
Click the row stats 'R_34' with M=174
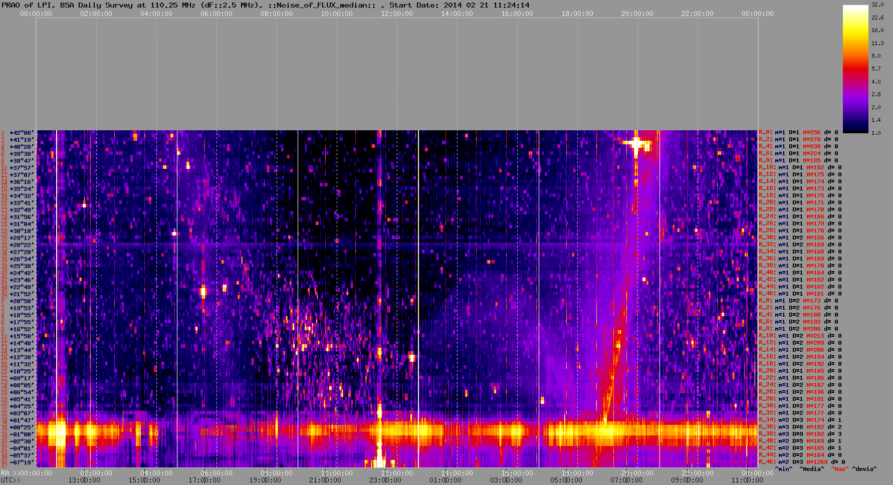coord(800,420)
